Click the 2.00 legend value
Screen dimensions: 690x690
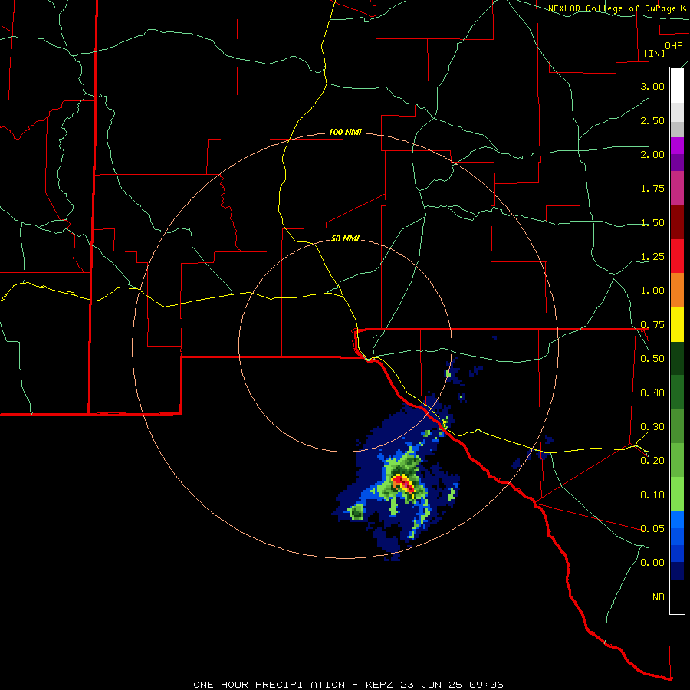click(x=652, y=154)
